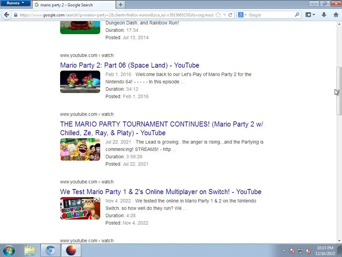Open the taskbar clock showing 10:15 PM
342x257 pixels.
(325, 251)
